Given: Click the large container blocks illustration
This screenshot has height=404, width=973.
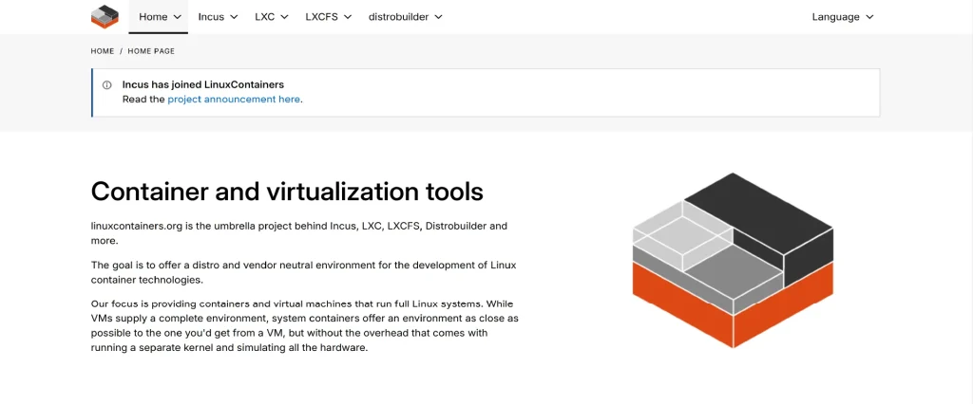Looking at the screenshot, I should (733, 259).
